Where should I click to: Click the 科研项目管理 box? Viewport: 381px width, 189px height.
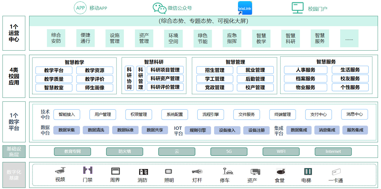165,70
